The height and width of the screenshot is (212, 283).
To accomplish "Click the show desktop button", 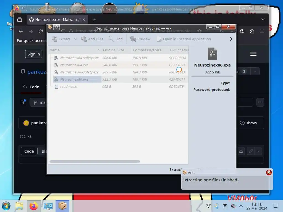I will coord(276,206).
